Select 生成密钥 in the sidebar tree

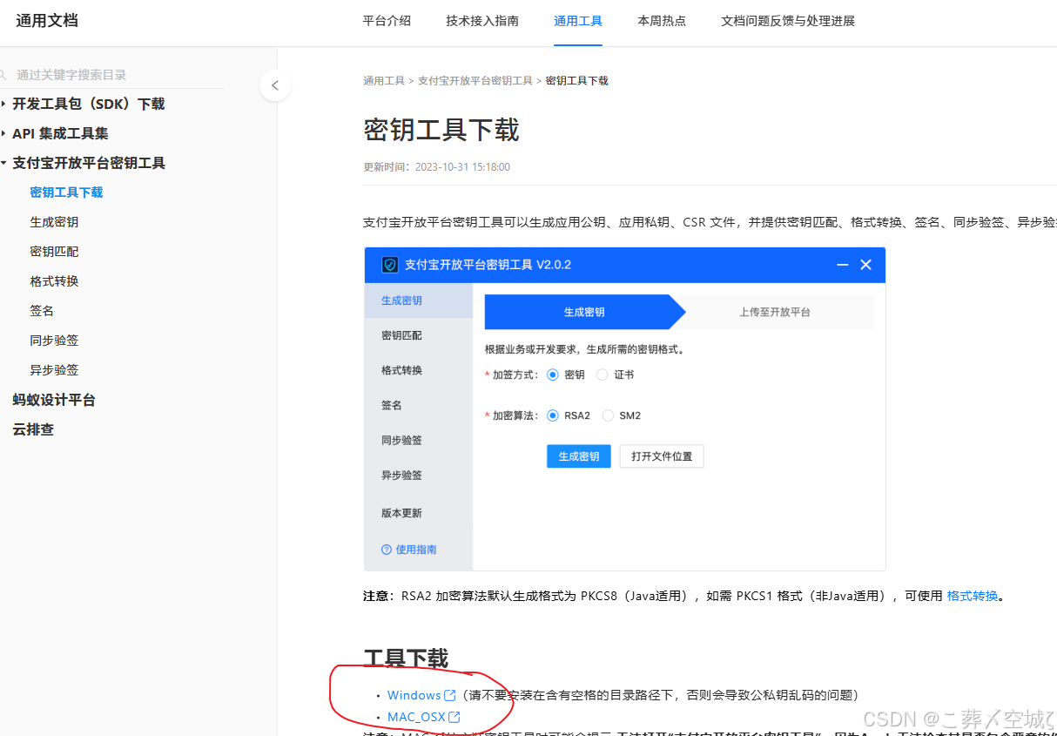pyautogui.click(x=54, y=222)
